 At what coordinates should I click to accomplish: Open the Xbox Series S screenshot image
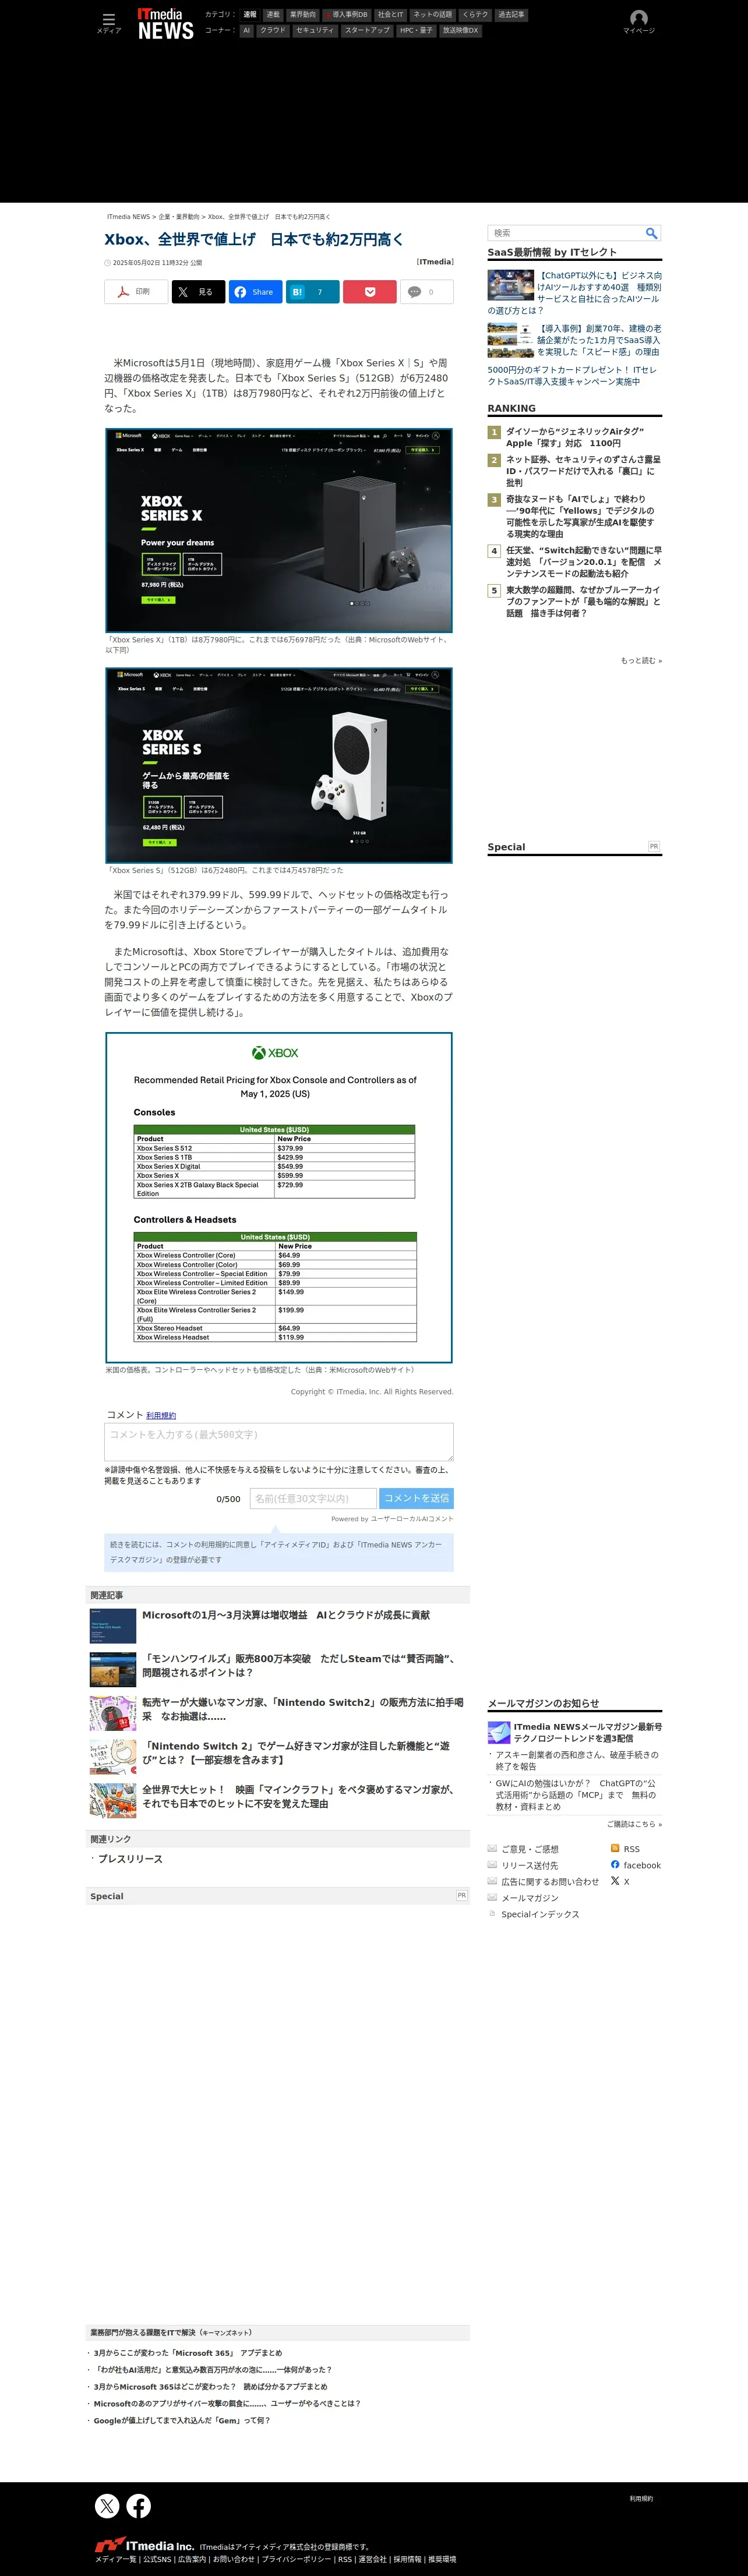pyautogui.click(x=279, y=765)
